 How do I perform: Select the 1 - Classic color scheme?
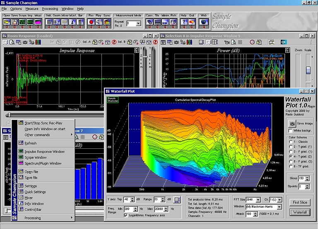pos(290,141)
